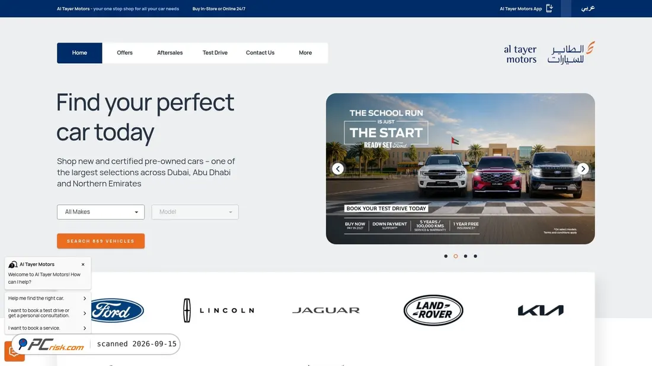Screen dimensions: 652x366
Task: Show next carousel slide arrow
Action: [x=583, y=169]
